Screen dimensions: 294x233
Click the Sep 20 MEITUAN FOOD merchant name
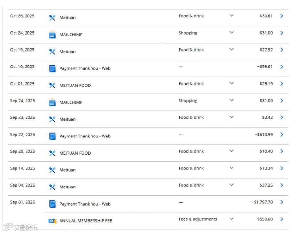click(x=75, y=153)
